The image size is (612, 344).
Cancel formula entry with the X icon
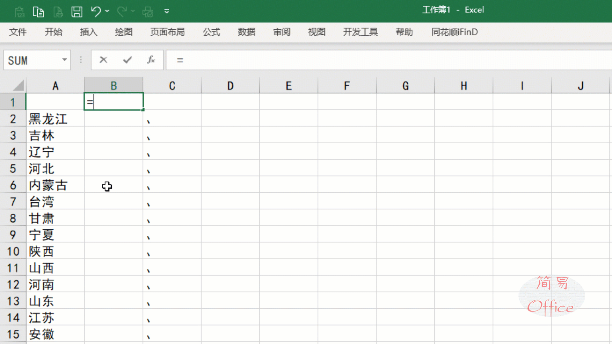point(103,60)
